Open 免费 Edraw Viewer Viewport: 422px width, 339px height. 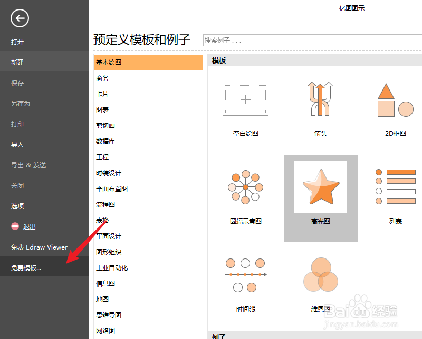point(39,247)
